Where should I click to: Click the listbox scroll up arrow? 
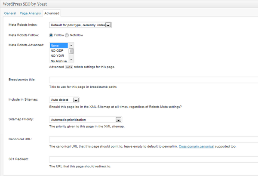tap(71, 45)
